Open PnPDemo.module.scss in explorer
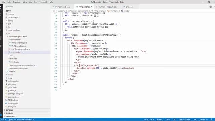This screenshot has height=121, width=215. (21, 49)
